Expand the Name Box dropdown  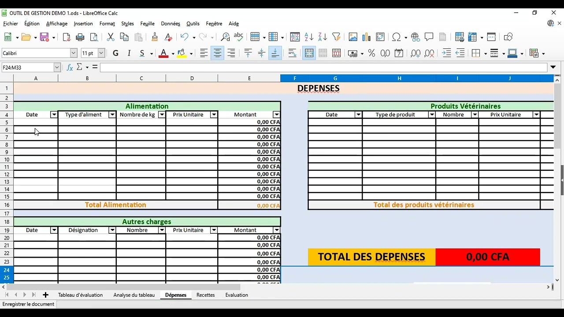[57, 67]
